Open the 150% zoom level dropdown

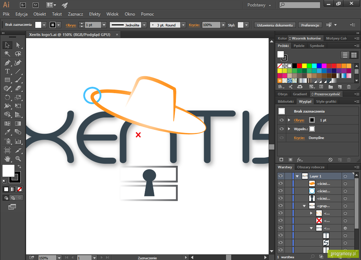pyautogui.click(x=59, y=258)
